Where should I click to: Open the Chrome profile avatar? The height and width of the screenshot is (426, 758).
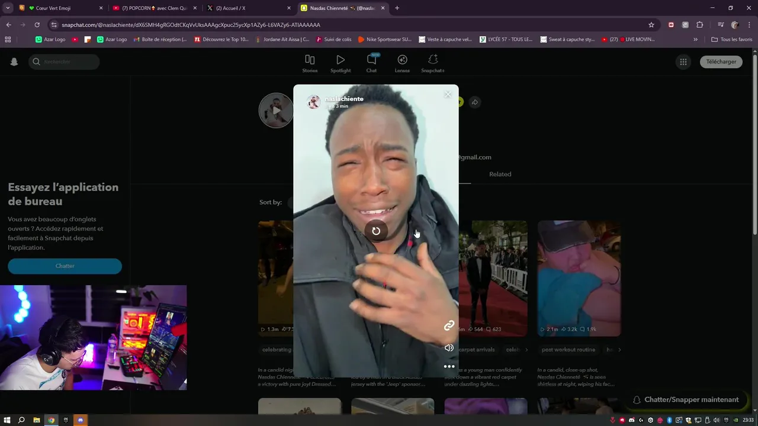click(x=735, y=25)
